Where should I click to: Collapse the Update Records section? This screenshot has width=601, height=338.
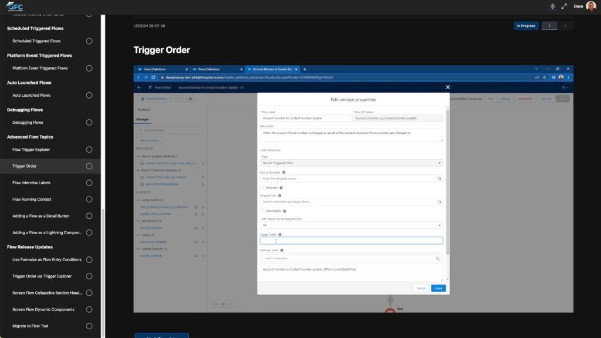139,249
